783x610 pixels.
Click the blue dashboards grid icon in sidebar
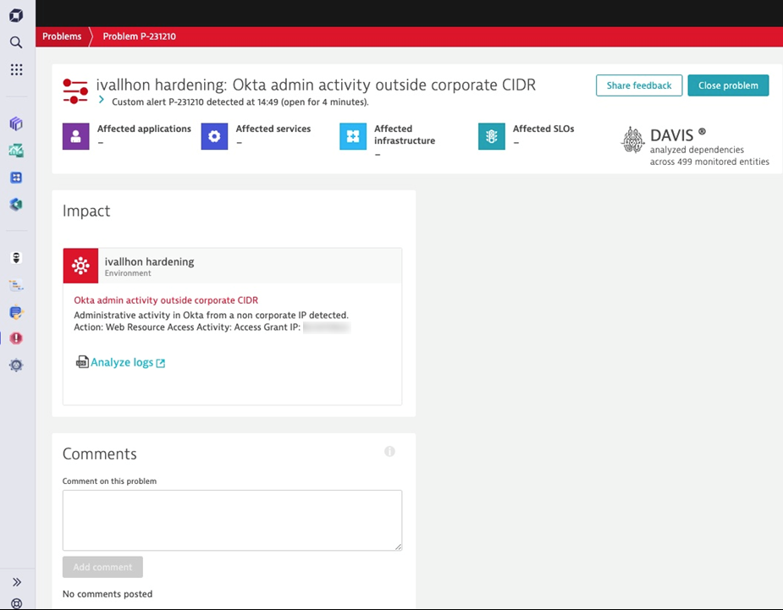15,177
